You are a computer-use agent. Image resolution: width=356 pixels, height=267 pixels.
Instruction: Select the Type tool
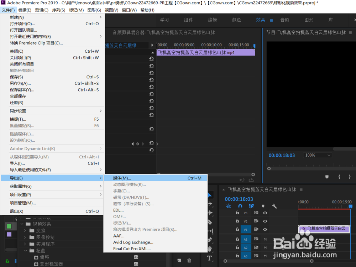coord(209,258)
